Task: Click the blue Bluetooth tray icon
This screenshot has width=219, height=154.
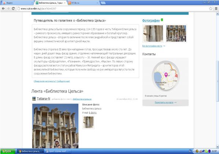Action: pos(209,151)
